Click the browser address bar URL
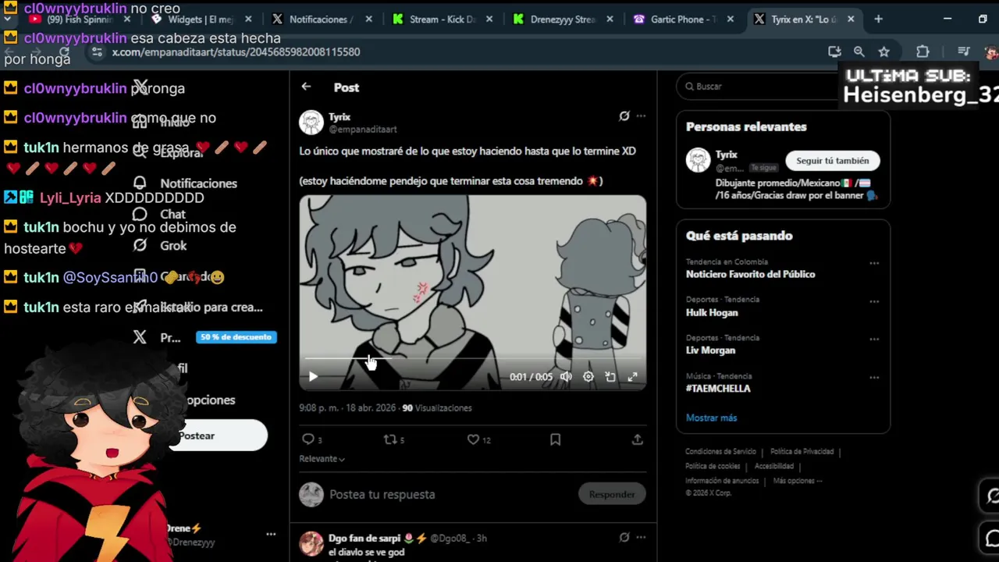 [x=236, y=52]
